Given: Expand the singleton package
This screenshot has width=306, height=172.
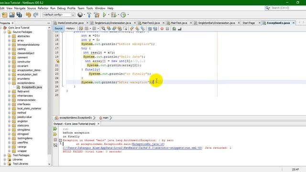Looking at the screenshot, I should (x=9, y=121).
